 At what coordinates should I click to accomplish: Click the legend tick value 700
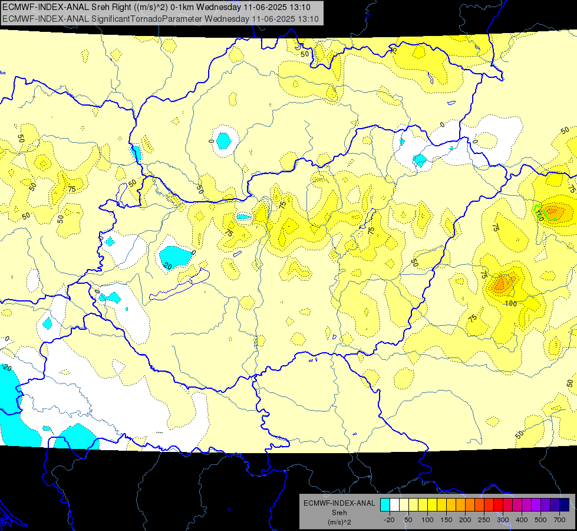tap(559, 520)
